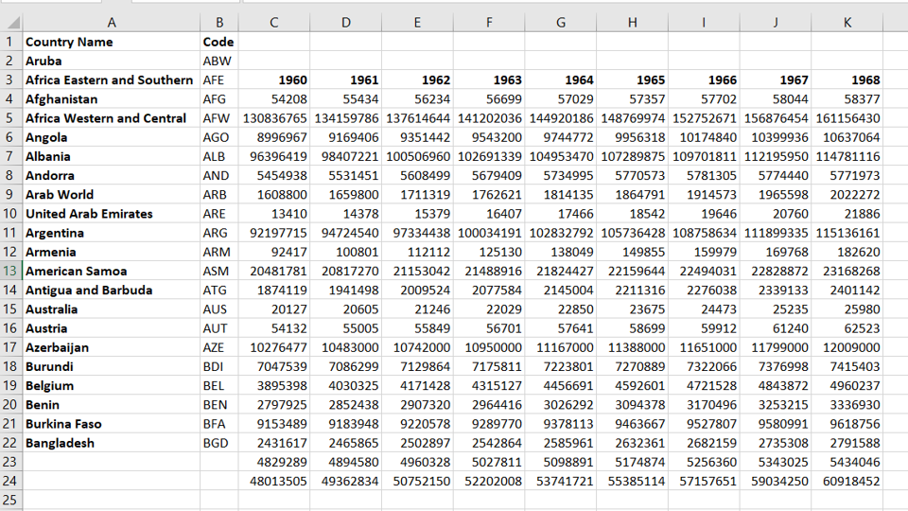Click the 'Australia' cell
This screenshot has height=511, width=908.
(112, 309)
